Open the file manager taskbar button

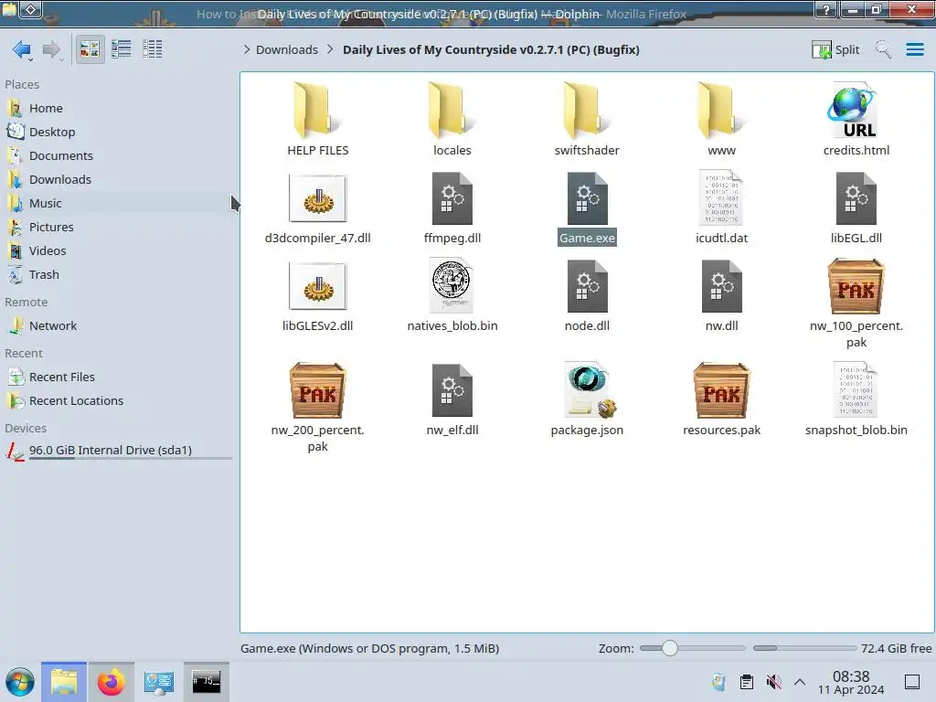click(64, 682)
